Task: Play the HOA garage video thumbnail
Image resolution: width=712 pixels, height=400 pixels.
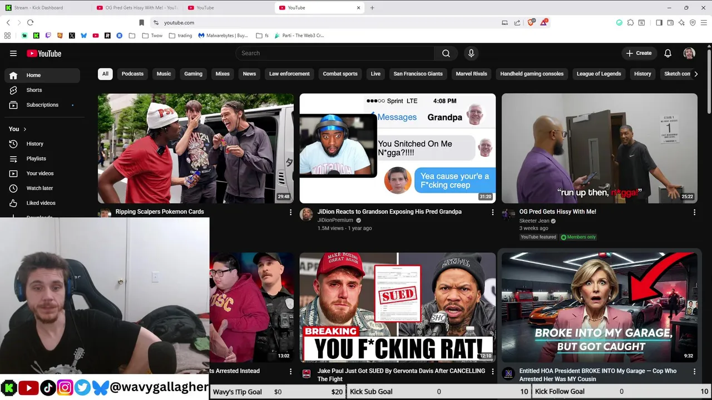Action: pyautogui.click(x=599, y=307)
